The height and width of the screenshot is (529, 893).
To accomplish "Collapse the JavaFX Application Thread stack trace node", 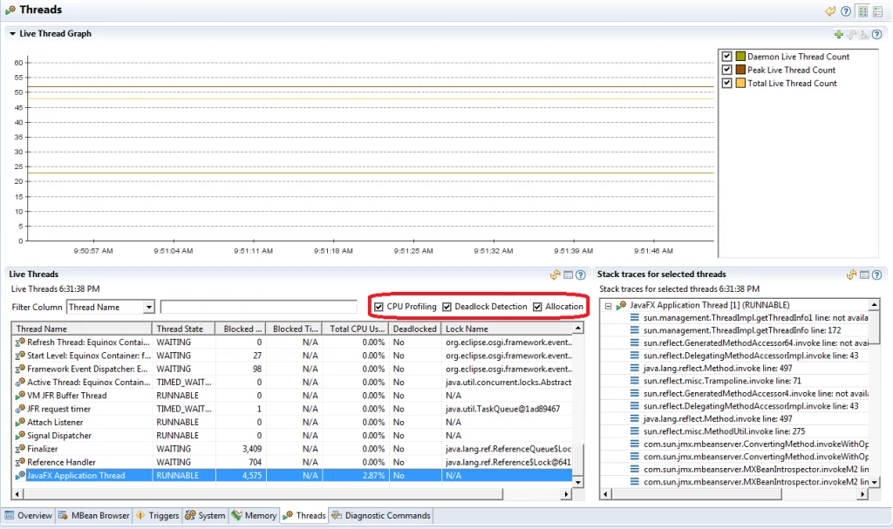I will [x=608, y=306].
